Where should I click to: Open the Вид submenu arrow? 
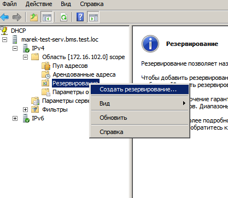[x=184, y=103]
